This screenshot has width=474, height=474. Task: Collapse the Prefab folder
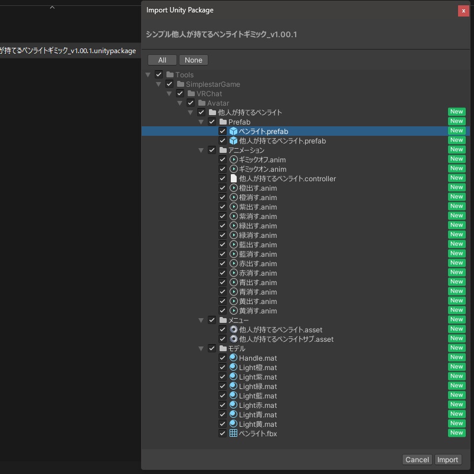201,122
